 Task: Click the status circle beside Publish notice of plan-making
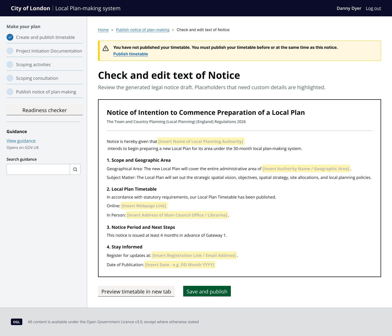pos(10,92)
